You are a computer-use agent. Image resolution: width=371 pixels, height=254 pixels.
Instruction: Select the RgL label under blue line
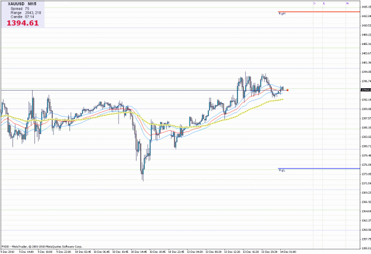[281, 171]
